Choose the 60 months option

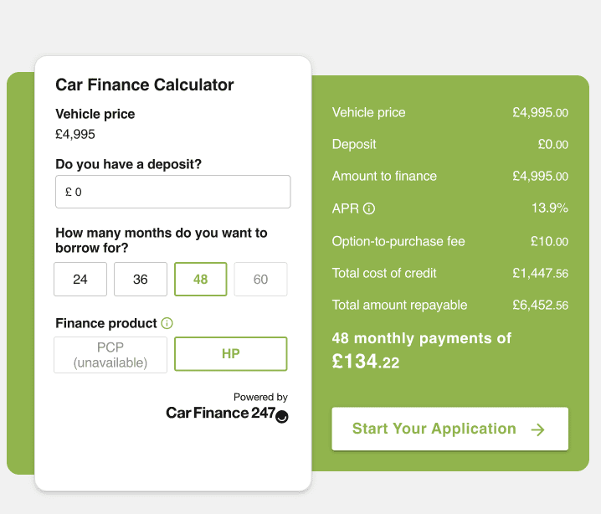pyautogui.click(x=260, y=279)
